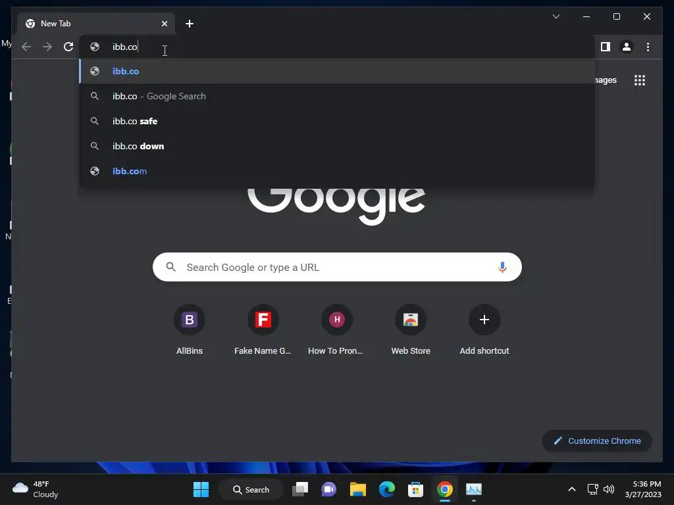Open File Explorer from the taskbar
674x505 pixels.
(357, 489)
